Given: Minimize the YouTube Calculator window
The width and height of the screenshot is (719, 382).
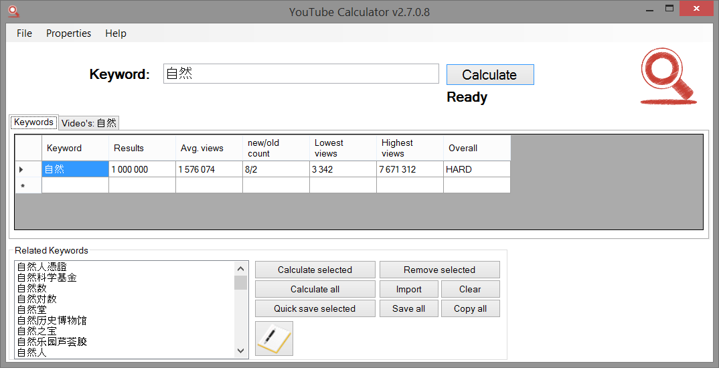Looking at the screenshot, I should [x=649, y=9].
